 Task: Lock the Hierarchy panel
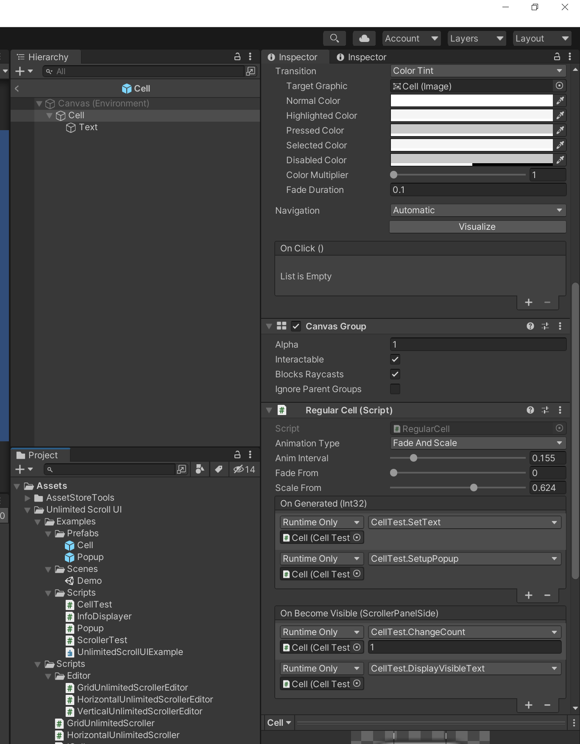237,57
